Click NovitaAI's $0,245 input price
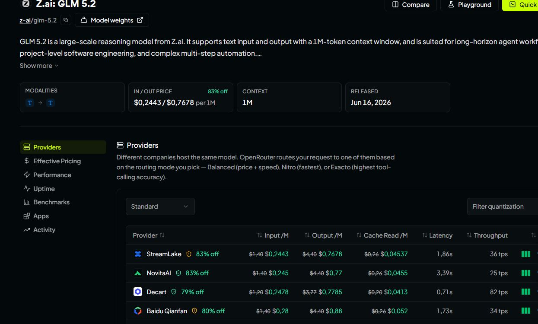This screenshot has width=538, height=324. tap(278, 273)
